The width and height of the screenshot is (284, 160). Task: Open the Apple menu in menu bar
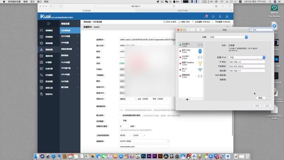pos(4,1)
